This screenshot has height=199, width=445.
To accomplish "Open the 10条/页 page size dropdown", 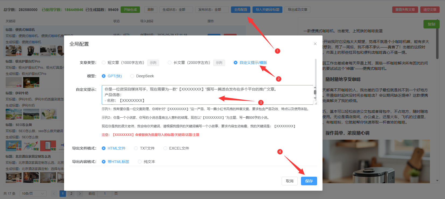I will [x=33, y=194].
